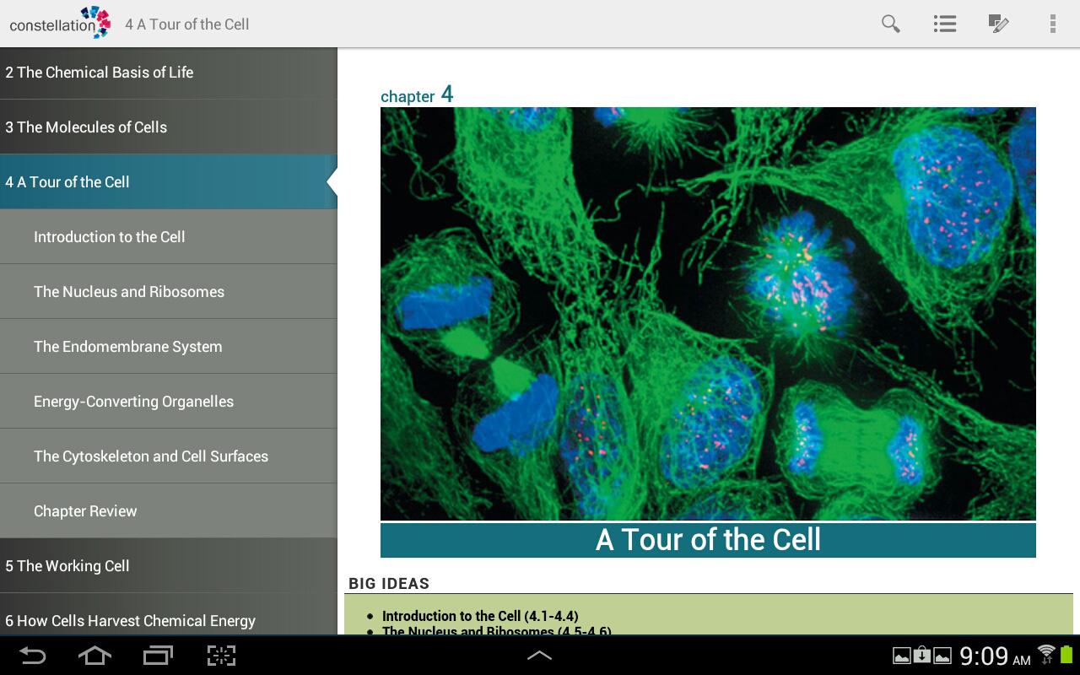
Task: Tap the constellation logo
Action: [x=59, y=23]
